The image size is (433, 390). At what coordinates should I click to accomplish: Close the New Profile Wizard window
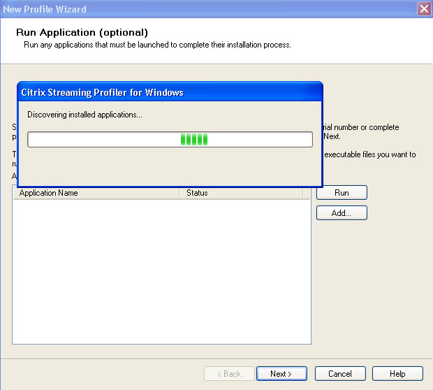pos(424,9)
